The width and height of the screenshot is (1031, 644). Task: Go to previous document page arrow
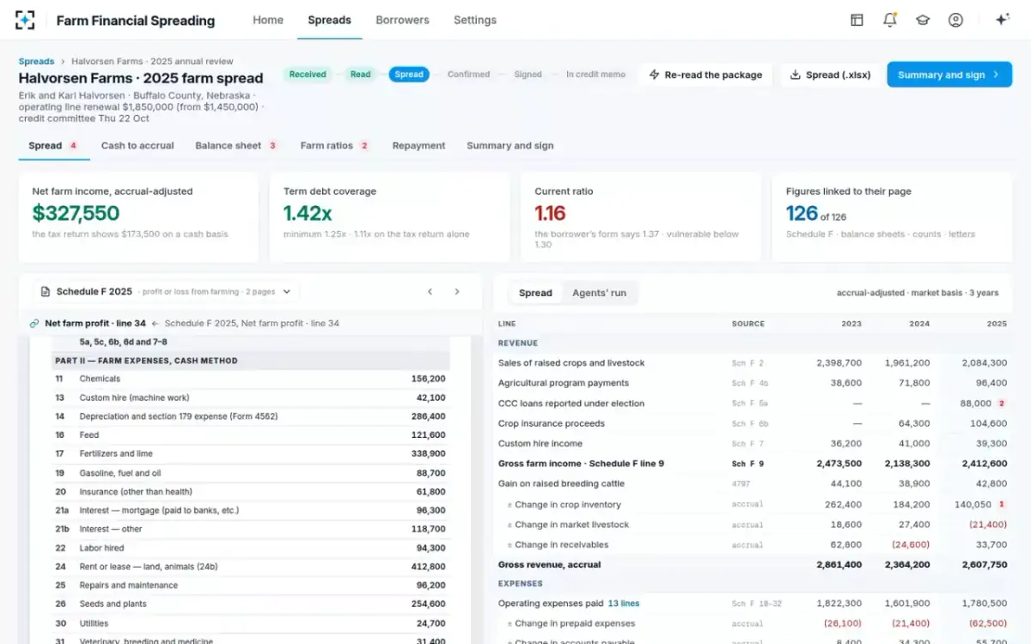tap(430, 292)
